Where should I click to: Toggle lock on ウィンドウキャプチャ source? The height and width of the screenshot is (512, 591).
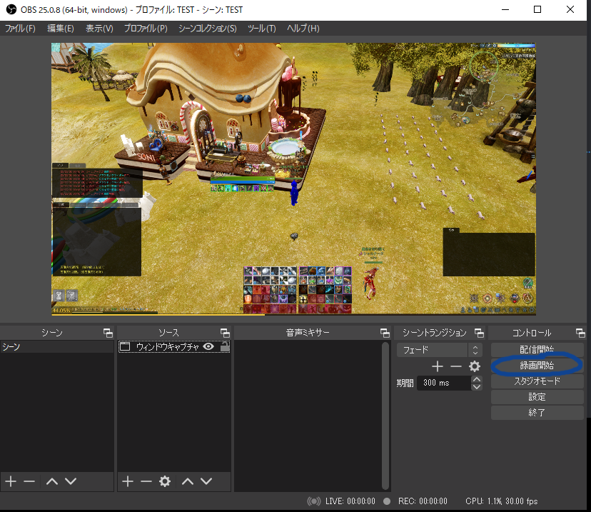click(x=225, y=346)
